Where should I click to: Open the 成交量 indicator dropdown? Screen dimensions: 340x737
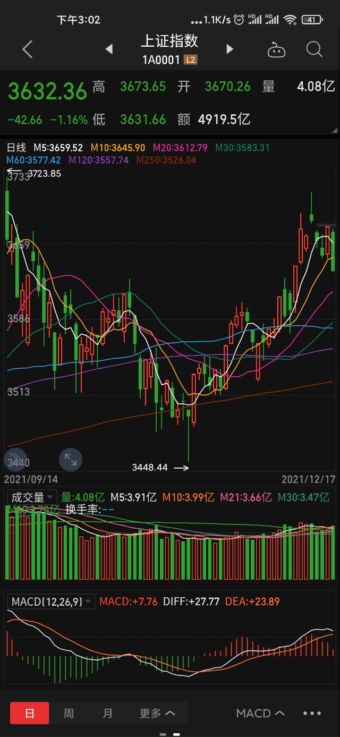click(32, 497)
